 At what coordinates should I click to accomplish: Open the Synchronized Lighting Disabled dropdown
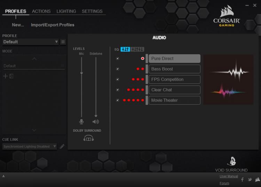tap(30, 146)
